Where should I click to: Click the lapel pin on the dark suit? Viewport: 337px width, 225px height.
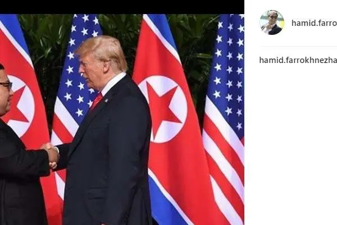pyautogui.click(x=106, y=100)
